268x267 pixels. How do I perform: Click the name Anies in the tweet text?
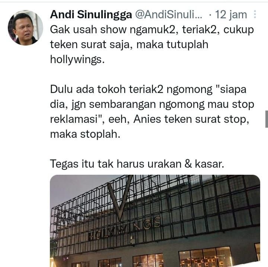pyautogui.click(x=147, y=119)
